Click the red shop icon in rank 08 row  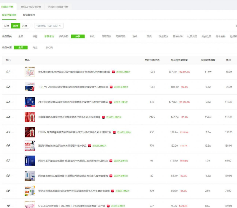(111, 176)
